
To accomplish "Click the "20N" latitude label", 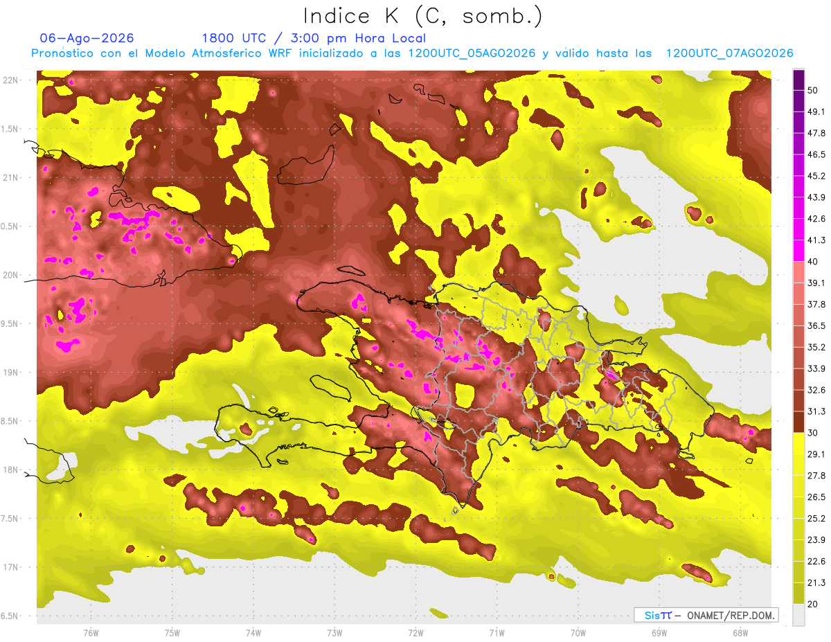I will [x=12, y=275].
